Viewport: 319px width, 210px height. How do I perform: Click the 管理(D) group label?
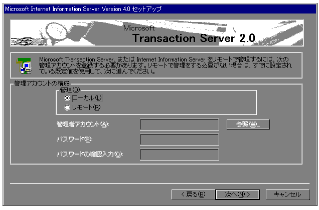70,90
